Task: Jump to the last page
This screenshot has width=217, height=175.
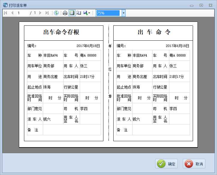Action: pos(47,13)
